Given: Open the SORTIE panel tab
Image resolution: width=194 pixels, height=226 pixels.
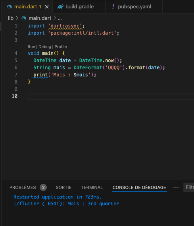Looking at the screenshot, I should (63, 187).
